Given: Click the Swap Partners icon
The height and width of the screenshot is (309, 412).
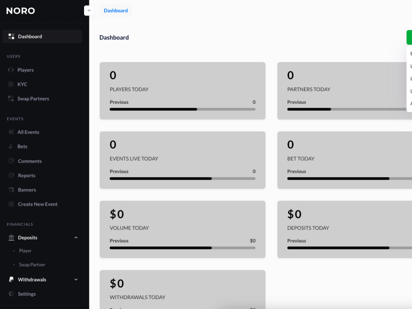Looking at the screenshot, I should click(x=11, y=98).
